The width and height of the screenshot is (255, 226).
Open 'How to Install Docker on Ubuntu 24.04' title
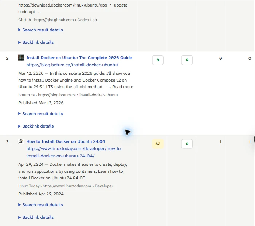coord(66,141)
